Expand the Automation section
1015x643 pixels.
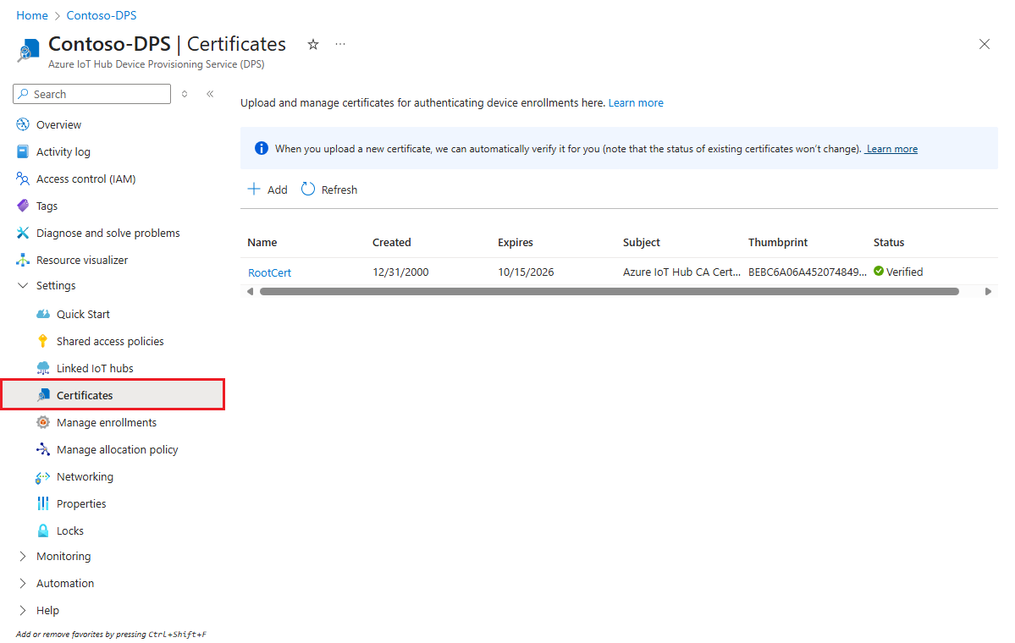23,583
